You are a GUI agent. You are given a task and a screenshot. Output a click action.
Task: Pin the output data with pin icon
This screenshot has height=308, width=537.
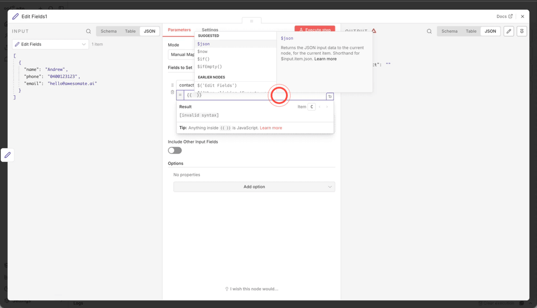coord(521,31)
